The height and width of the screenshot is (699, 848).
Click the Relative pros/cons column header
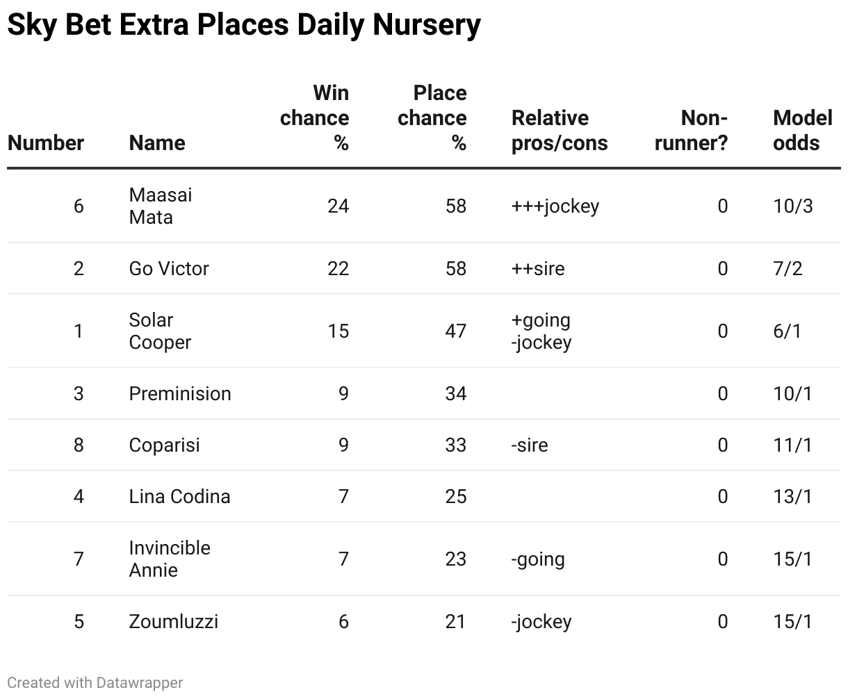coord(560,131)
